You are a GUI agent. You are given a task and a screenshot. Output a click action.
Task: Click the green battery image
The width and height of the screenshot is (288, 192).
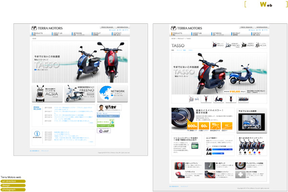(x=194, y=146)
